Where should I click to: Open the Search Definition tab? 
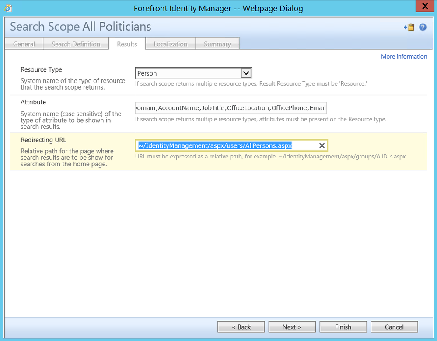tap(76, 44)
